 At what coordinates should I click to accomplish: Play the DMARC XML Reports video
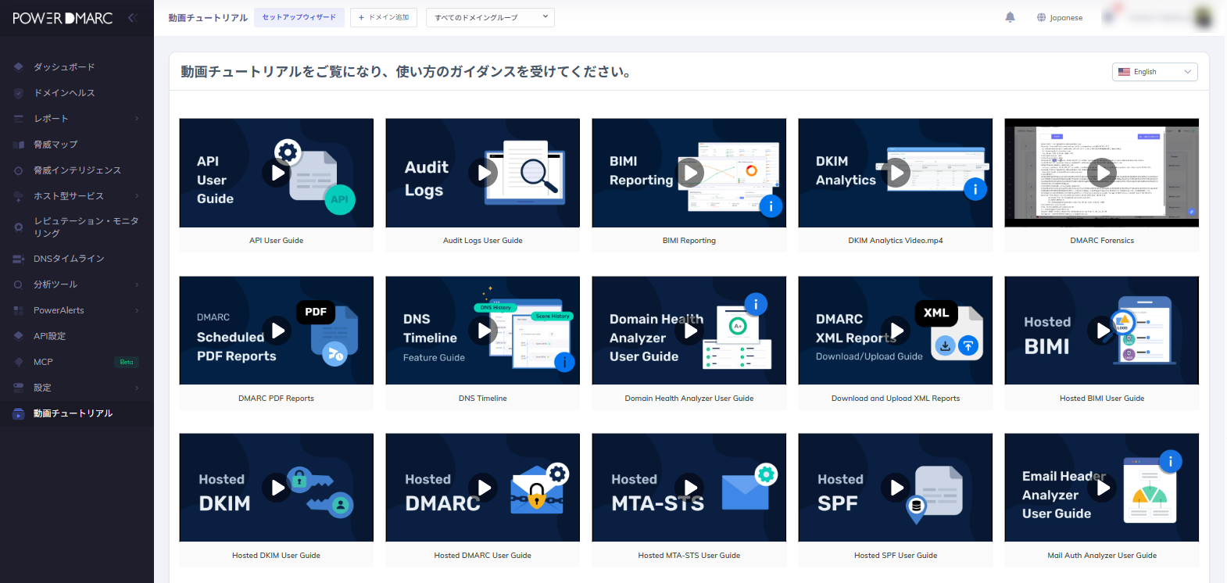pyautogui.click(x=896, y=331)
